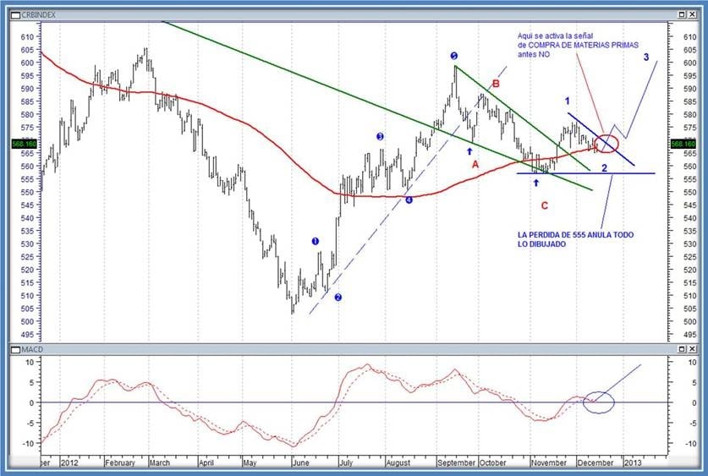Close the MACD indicator panel
This screenshot has height=476, width=708.
click(692, 349)
